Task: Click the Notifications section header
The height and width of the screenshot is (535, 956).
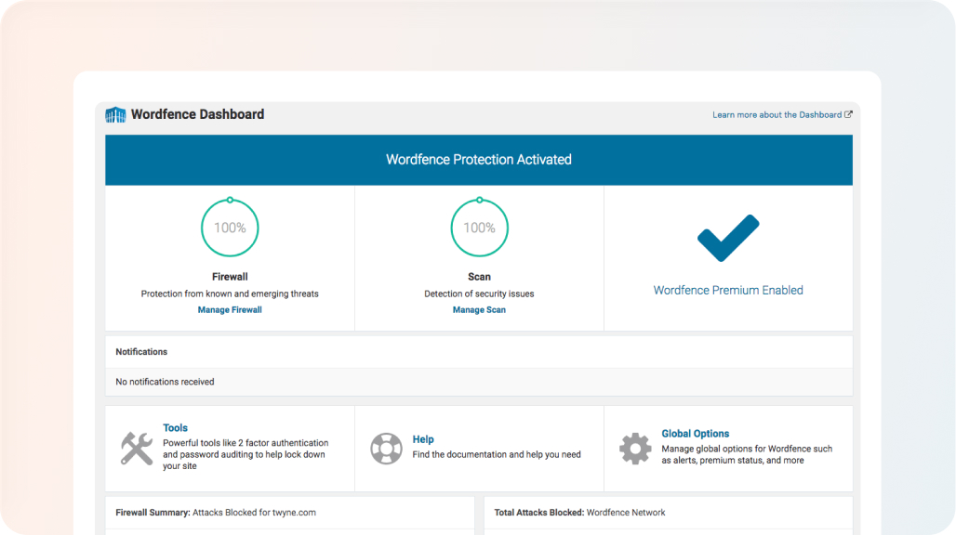Action: point(141,352)
